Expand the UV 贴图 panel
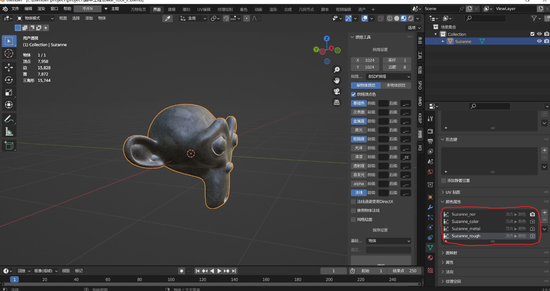550x291 pixels. point(452,192)
